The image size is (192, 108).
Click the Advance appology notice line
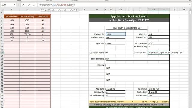point(129,105)
